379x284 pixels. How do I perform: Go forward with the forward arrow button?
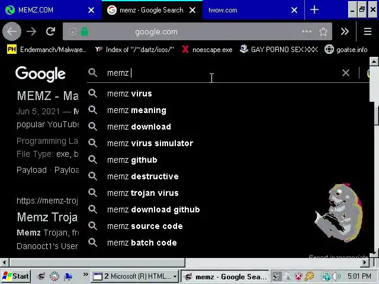[31, 31]
